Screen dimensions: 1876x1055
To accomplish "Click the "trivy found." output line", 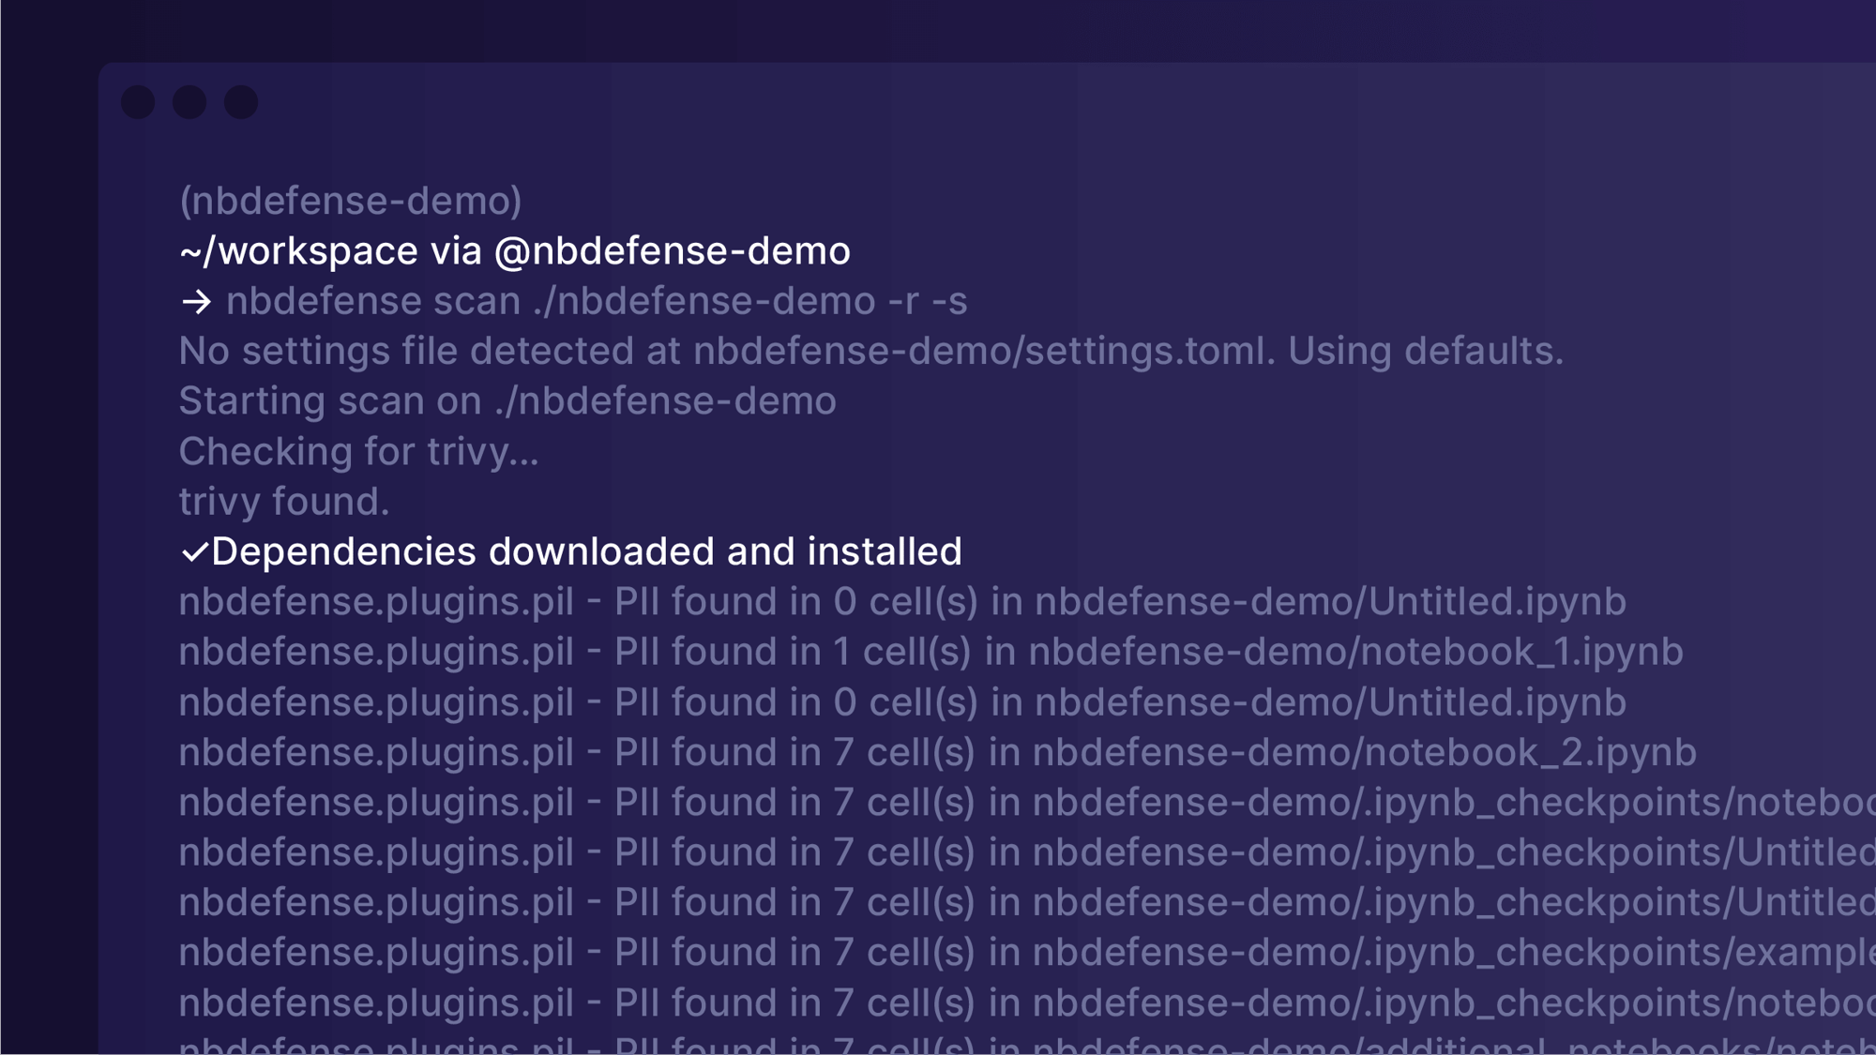I will 283,502.
